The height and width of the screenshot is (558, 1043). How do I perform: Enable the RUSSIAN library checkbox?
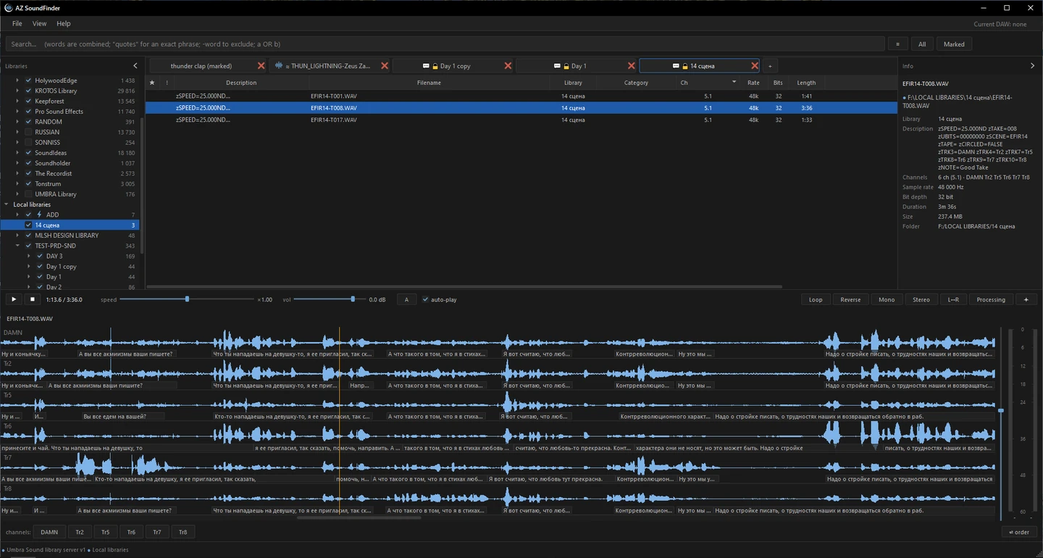(x=28, y=132)
